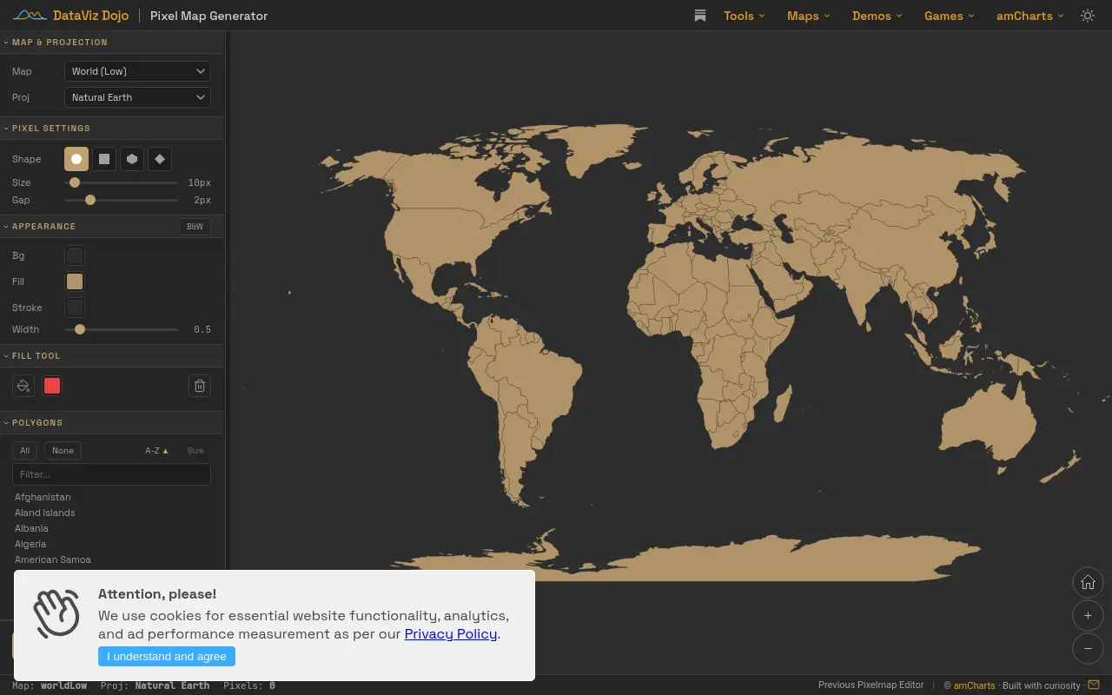Open the Privacy Policy link
This screenshot has height=695, width=1112.
point(451,633)
